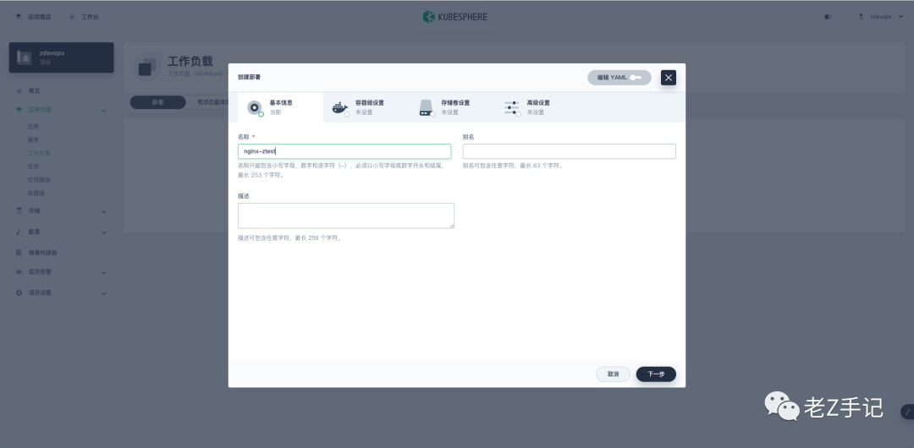Open the zdevops user dropdown
This screenshot has width=914, height=448.
pos(881,17)
